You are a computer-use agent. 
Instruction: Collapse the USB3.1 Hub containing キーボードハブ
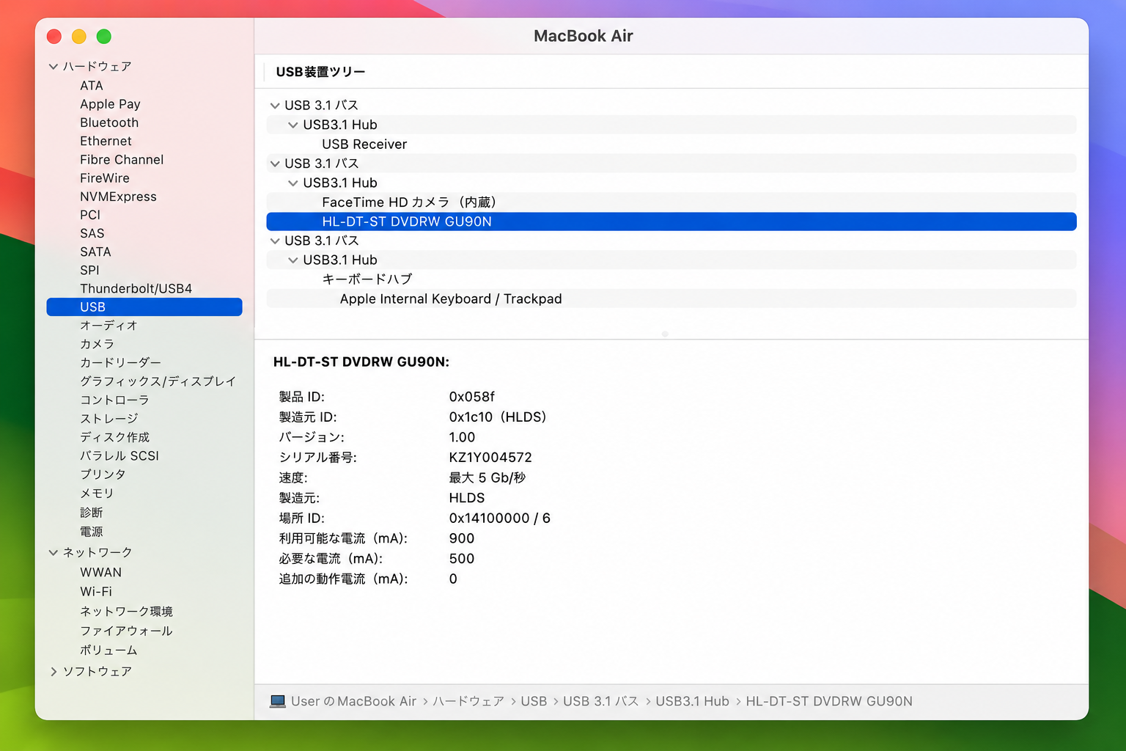tap(293, 260)
